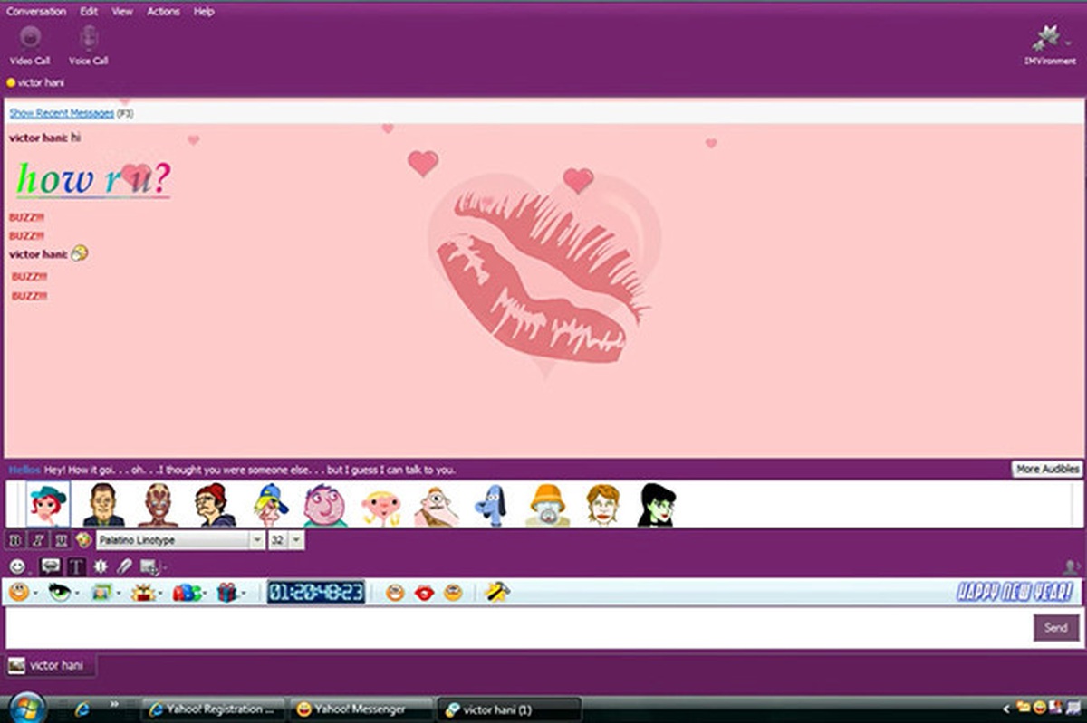Click the gift box icon
This screenshot has height=723, width=1087.
226,593
